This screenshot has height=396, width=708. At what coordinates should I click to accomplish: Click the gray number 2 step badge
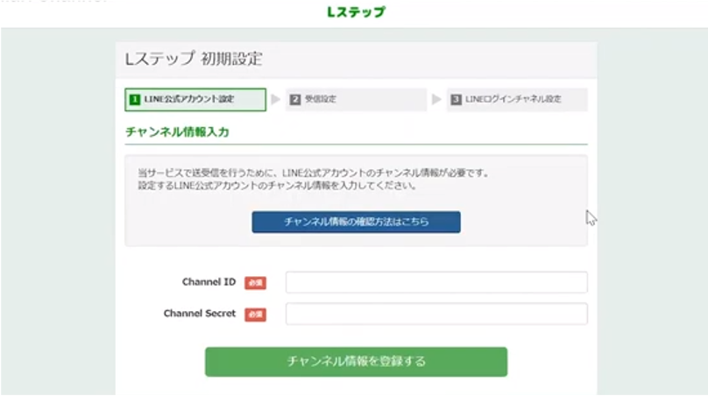[295, 100]
